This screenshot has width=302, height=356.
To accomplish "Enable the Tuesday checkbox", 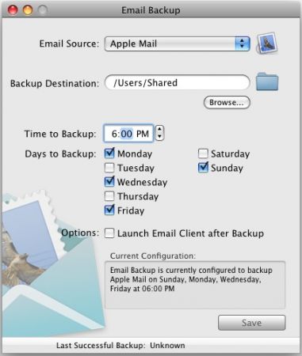I will [x=109, y=168].
